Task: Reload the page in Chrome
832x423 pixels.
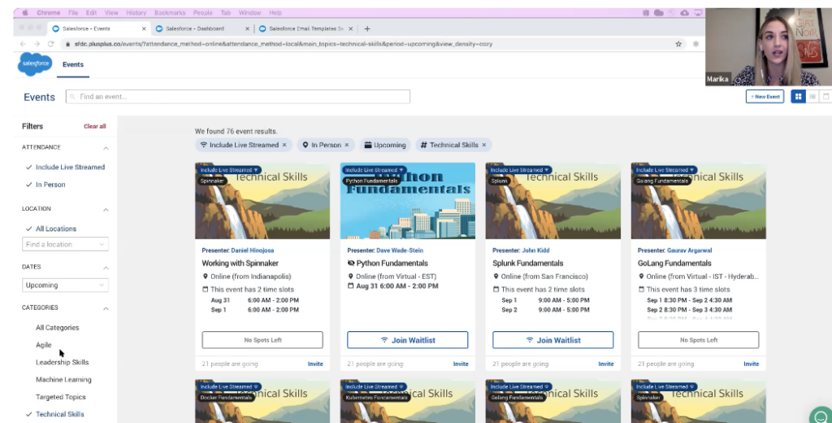Action: click(x=50, y=44)
